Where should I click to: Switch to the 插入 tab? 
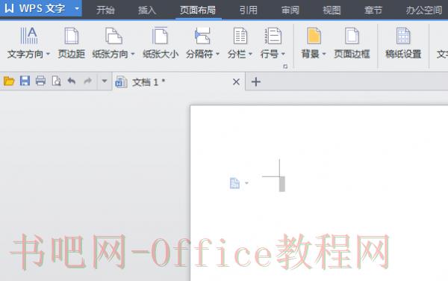click(147, 10)
